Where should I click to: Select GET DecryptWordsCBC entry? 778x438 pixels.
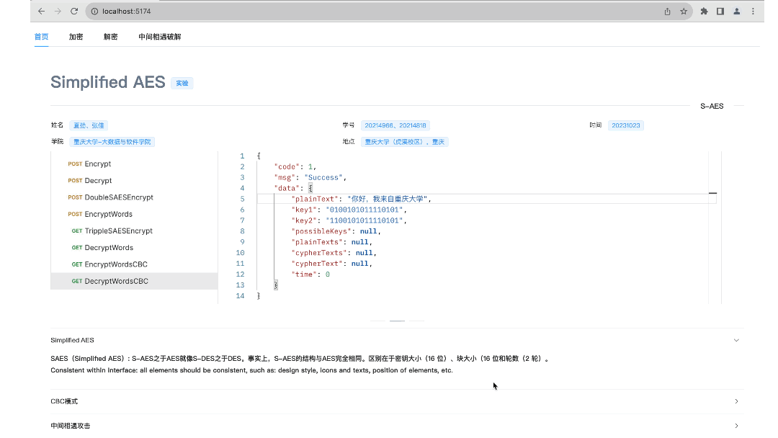click(134, 281)
